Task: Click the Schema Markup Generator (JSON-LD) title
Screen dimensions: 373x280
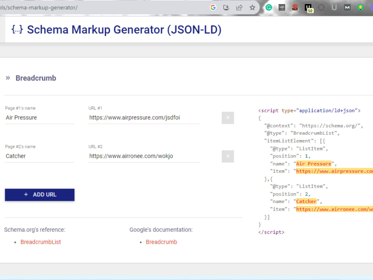Action: click(x=124, y=30)
